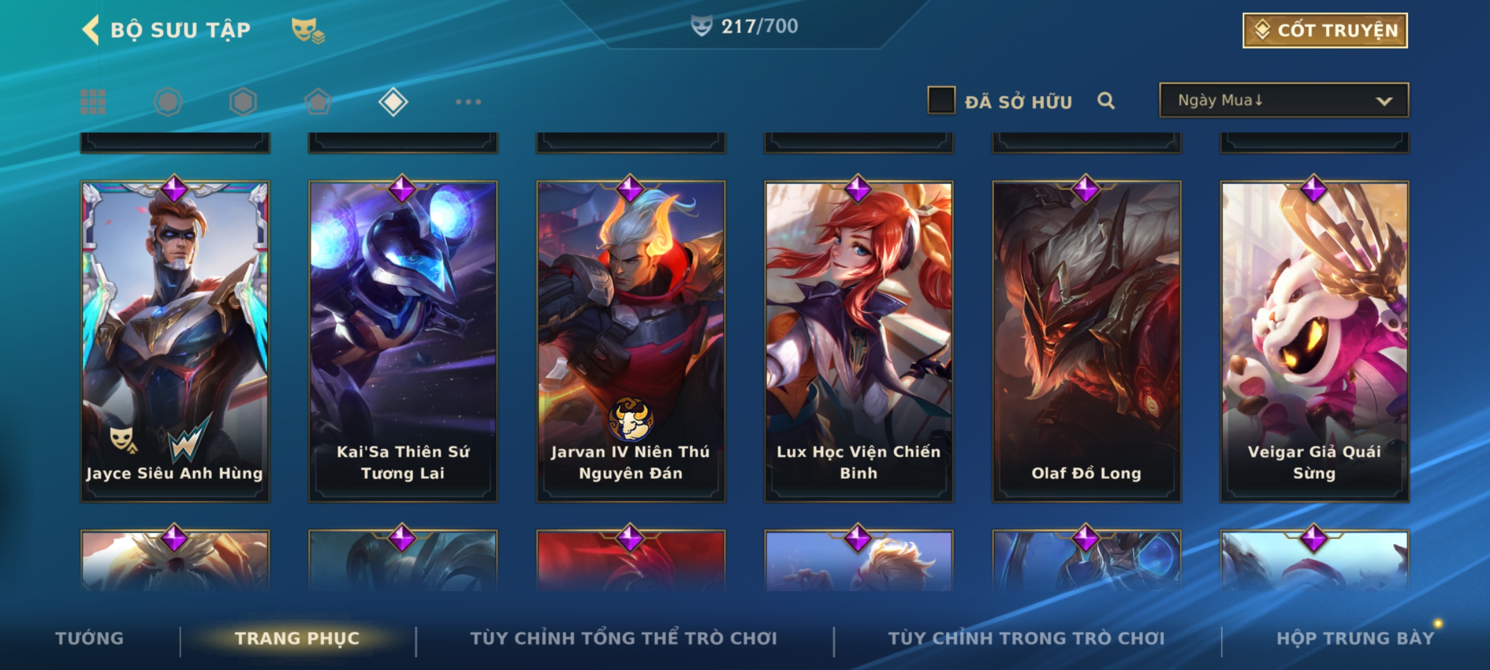Expand the Ngày Mua sort dropdown

pos(1284,100)
